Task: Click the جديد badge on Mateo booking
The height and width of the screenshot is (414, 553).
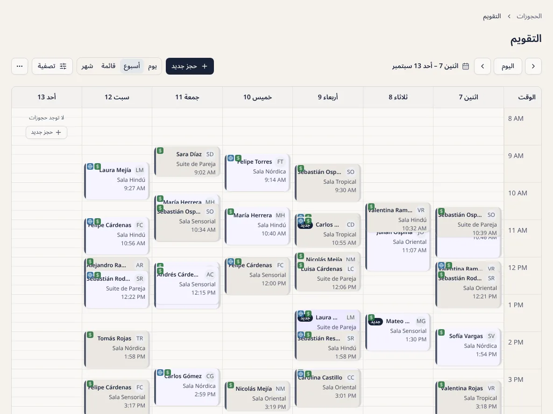Action: click(x=376, y=321)
